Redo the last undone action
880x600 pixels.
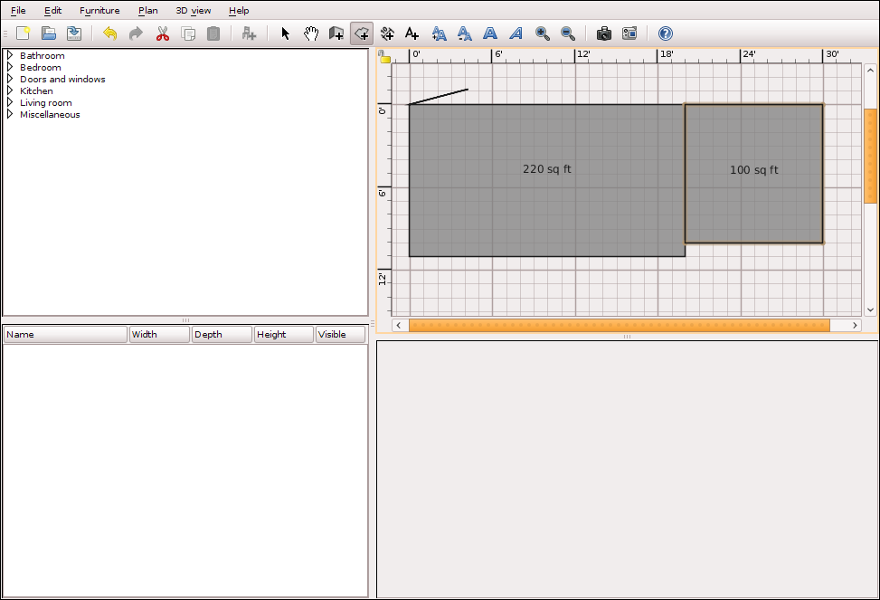pyautogui.click(x=136, y=33)
